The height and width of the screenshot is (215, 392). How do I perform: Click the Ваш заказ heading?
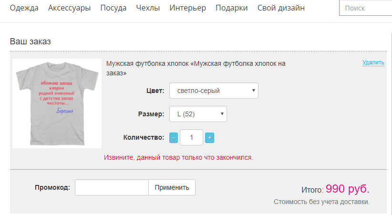tap(31, 41)
